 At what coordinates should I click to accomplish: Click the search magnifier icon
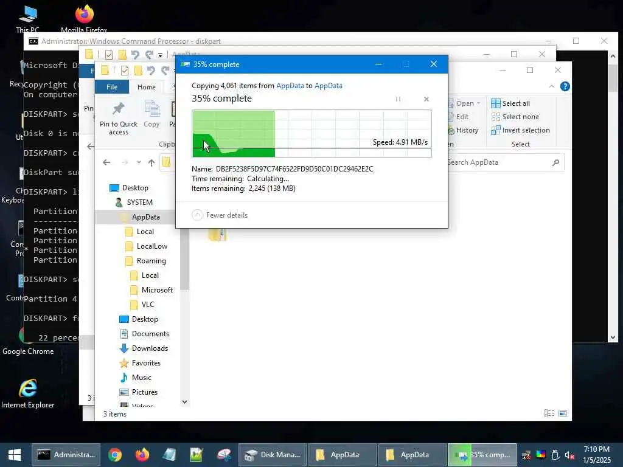[556, 162]
